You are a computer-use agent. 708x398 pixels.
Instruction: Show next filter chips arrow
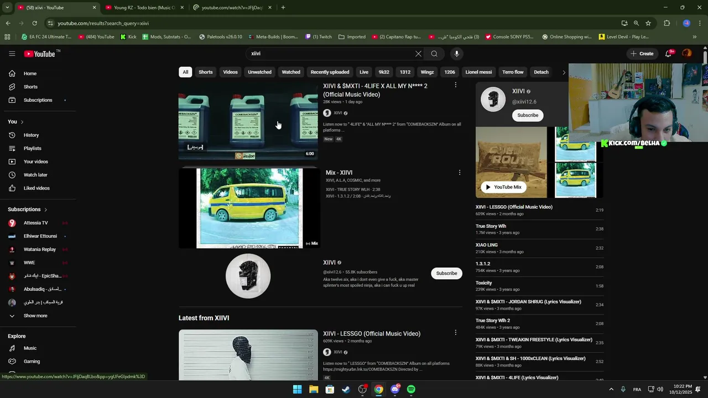(564, 72)
